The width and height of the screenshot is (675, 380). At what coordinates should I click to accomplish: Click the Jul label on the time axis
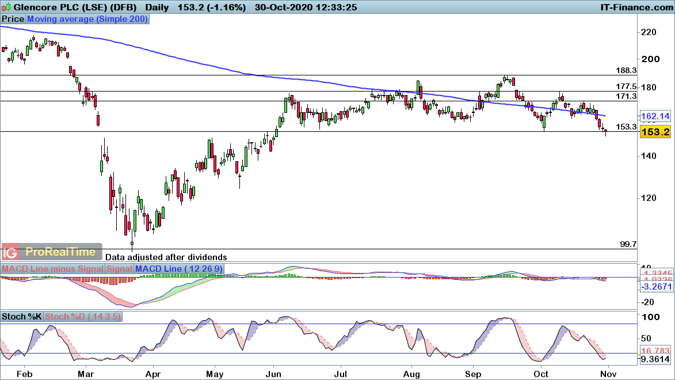click(341, 374)
